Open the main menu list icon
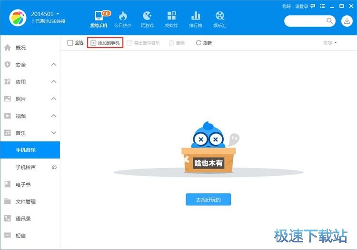 click(322, 6)
